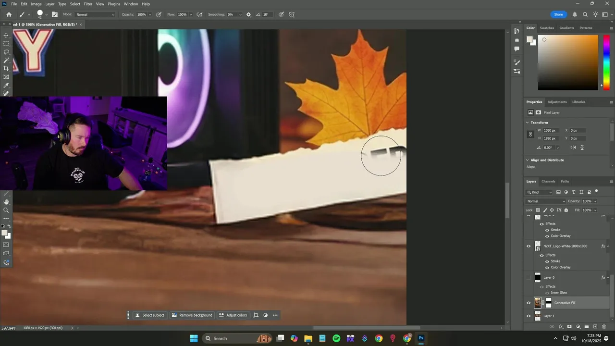Add a layer style with fx button

(561, 327)
